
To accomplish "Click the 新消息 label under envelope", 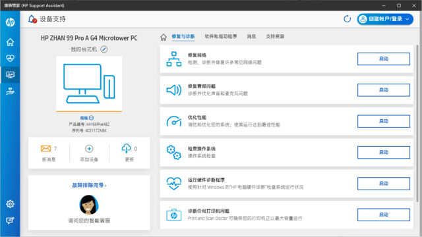I will (x=49, y=159).
